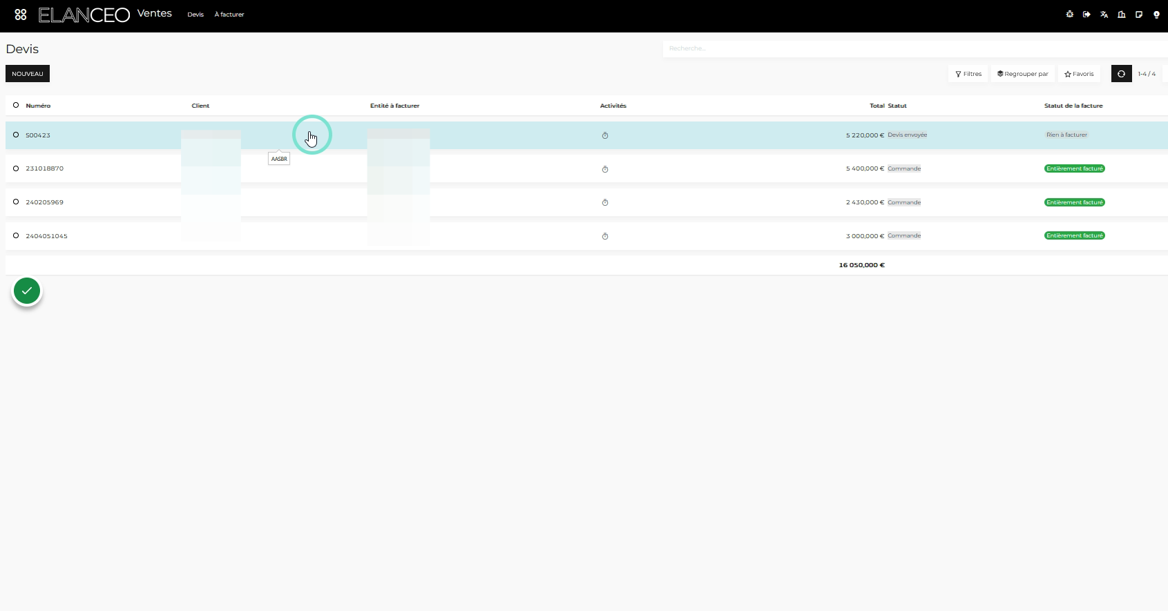Click the Client column header
The height and width of the screenshot is (611, 1168).
click(x=200, y=106)
